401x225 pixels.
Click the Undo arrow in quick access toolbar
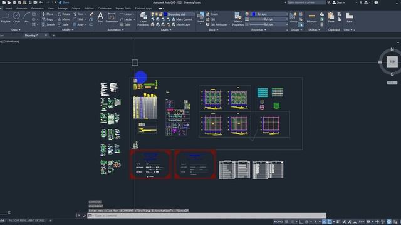(x=40, y=2)
